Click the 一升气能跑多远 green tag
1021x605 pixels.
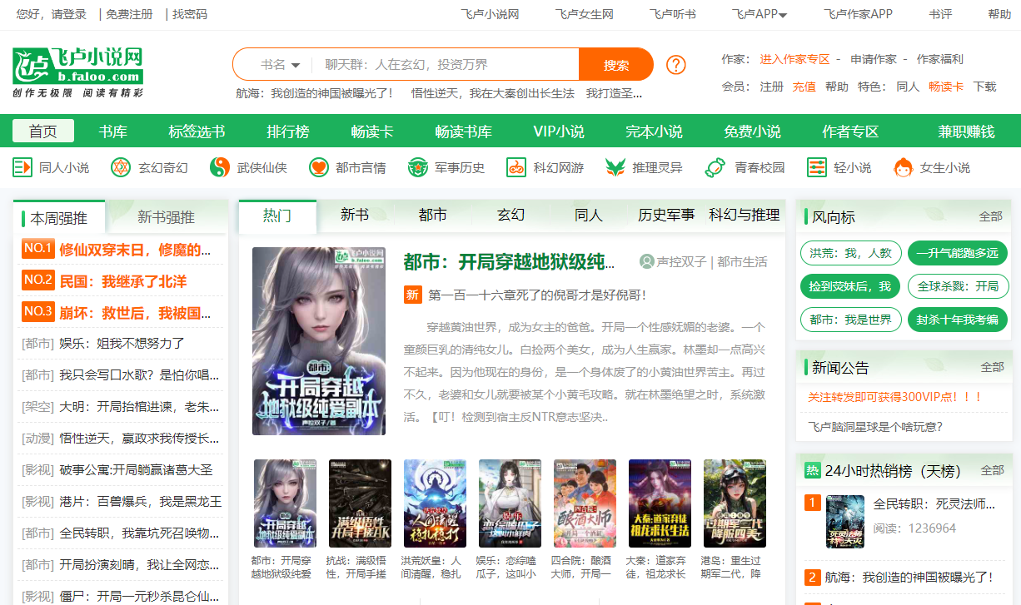957,253
